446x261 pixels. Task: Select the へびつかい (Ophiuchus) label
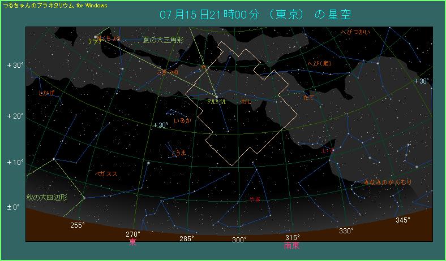click(355, 33)
